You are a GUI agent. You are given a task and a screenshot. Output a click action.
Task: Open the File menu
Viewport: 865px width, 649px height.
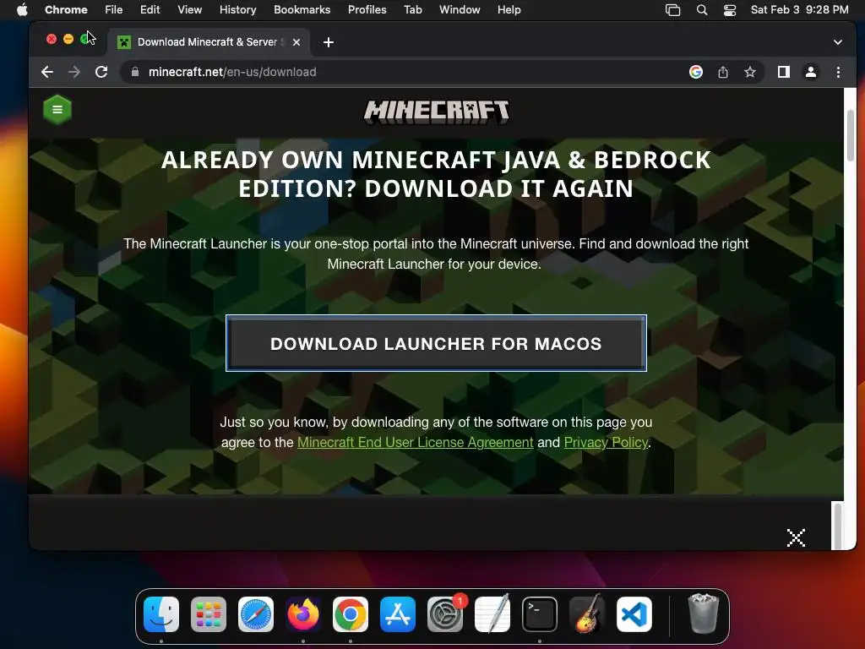coord(114,10)
